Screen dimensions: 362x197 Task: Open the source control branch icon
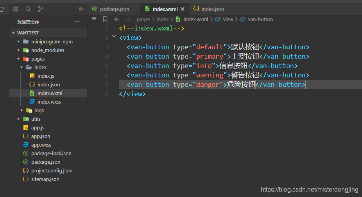pos(40,9)
